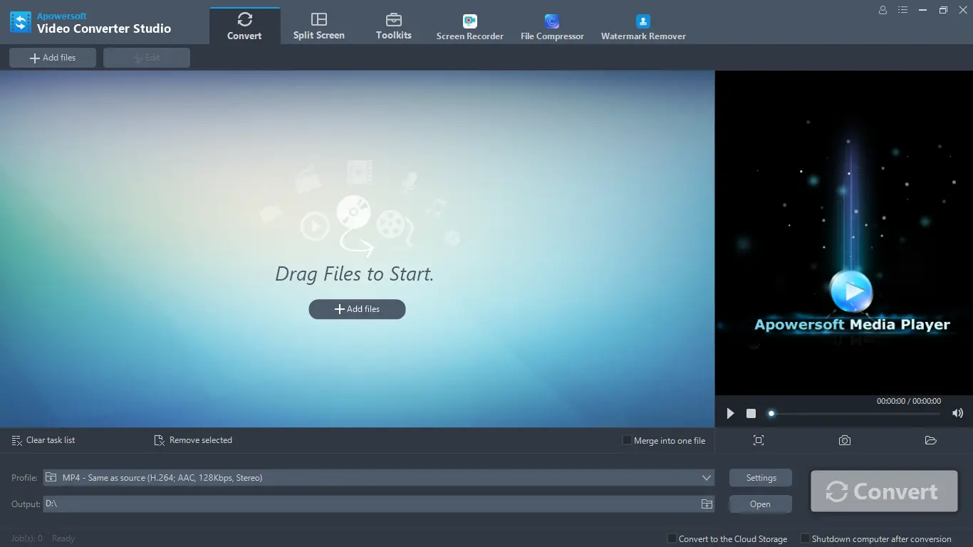Click the folder icon inside Profile box
Screen dimensions: 973x547
[x=51, y=477]
